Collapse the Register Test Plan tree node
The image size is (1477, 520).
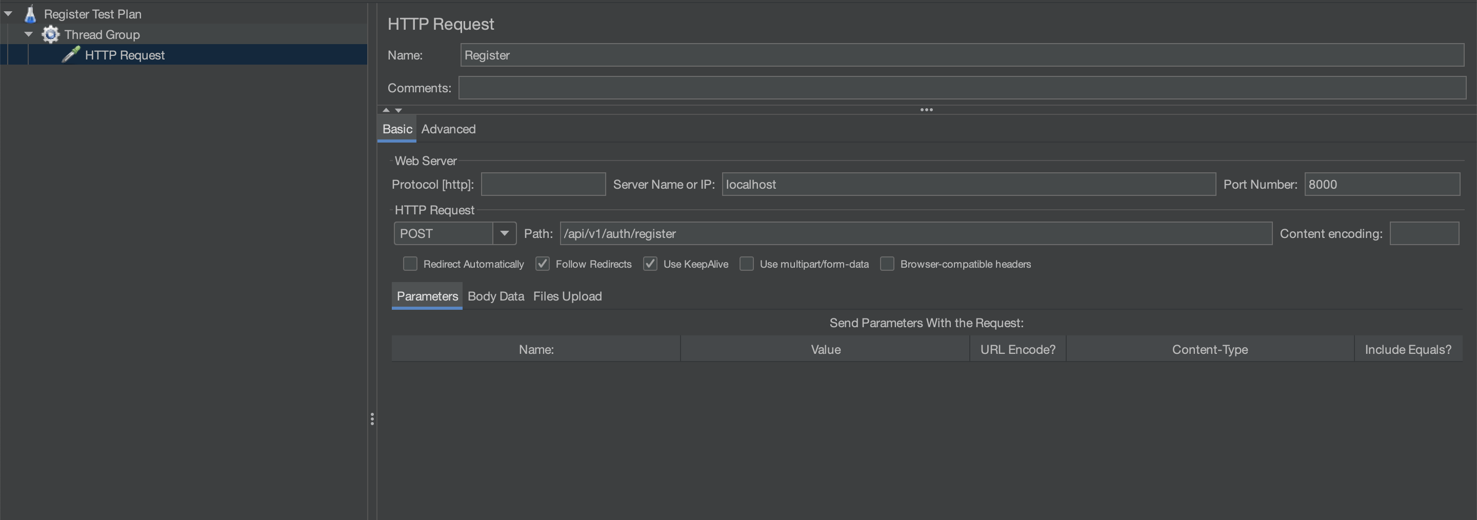[x=8, y=13]
